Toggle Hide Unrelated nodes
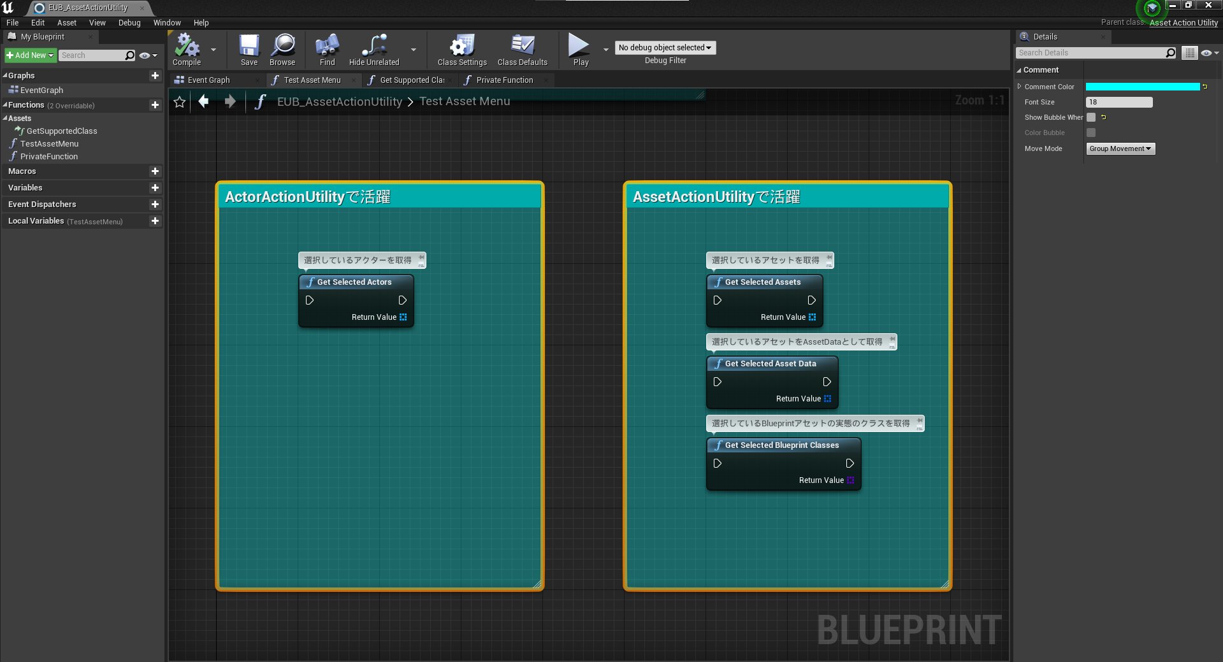 (374, 50)
